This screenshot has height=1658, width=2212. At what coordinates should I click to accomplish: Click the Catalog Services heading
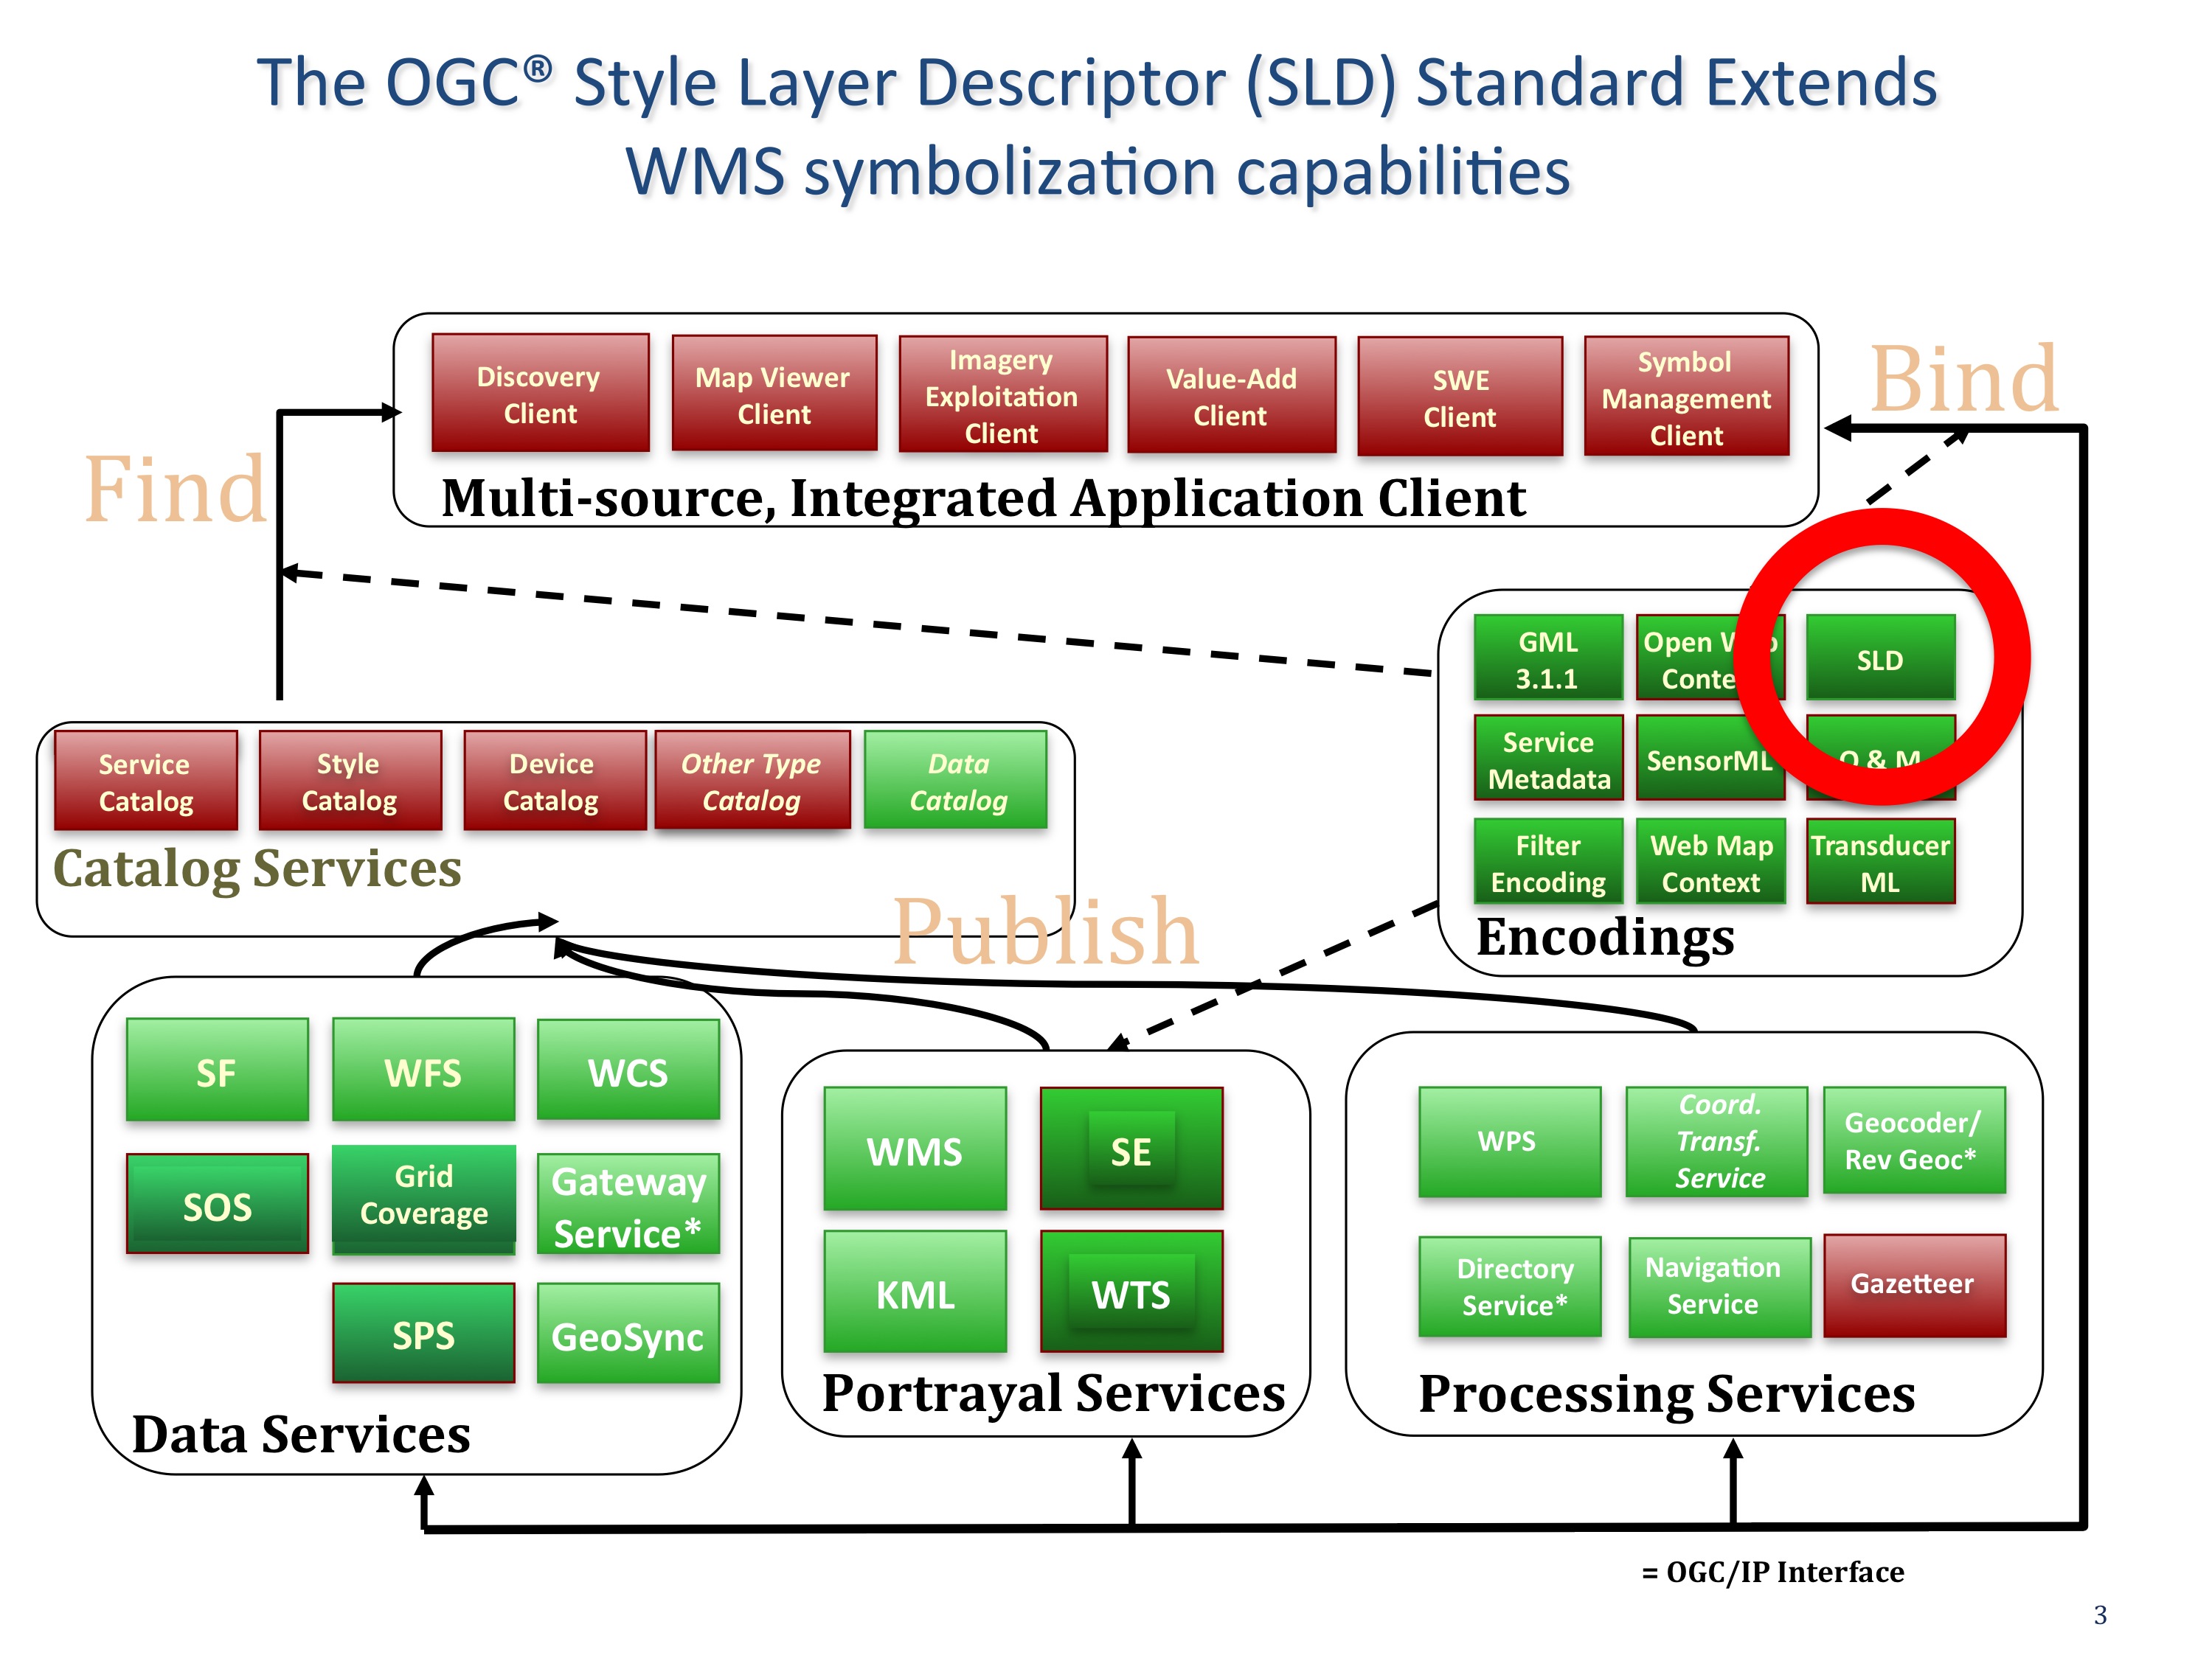[x=257, y=868]
